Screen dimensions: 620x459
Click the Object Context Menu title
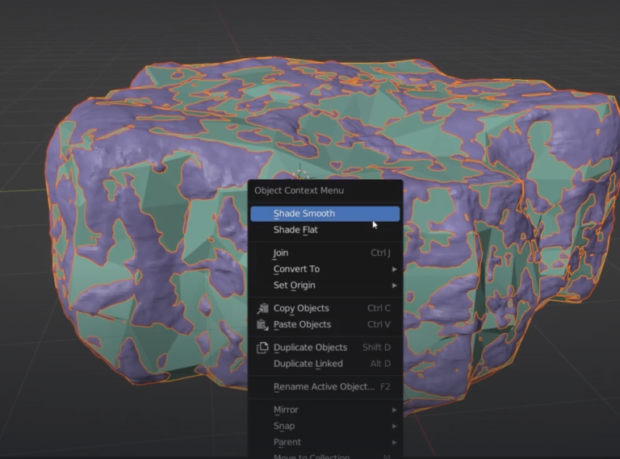pyautogui.click(x=299, y=190)
